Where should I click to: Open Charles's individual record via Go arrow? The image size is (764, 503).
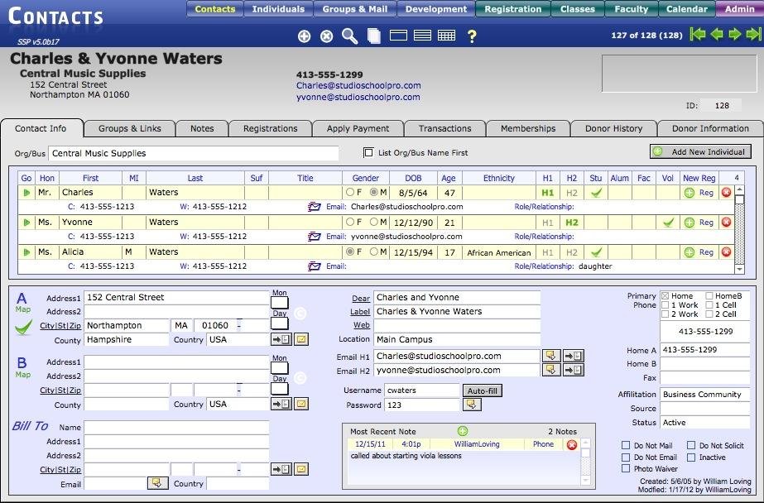(x=26, y=193)
